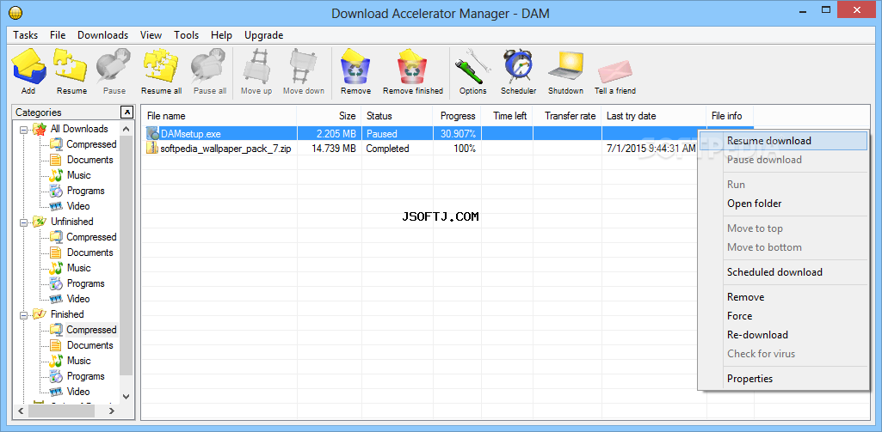
Task: Collapse the Categories panel with corner button
Action: click(x=127, y=112)
